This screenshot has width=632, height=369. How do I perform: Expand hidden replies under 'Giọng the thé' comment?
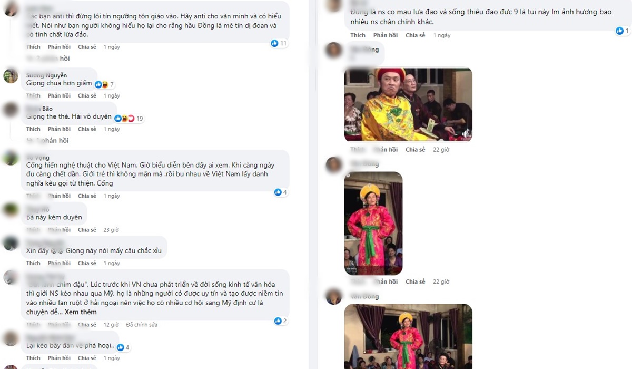[47, 141]
